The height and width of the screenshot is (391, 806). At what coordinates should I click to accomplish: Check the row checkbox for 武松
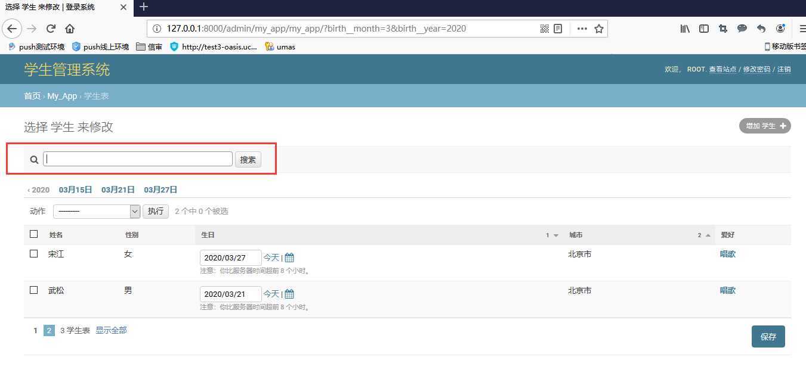(34, 290)
